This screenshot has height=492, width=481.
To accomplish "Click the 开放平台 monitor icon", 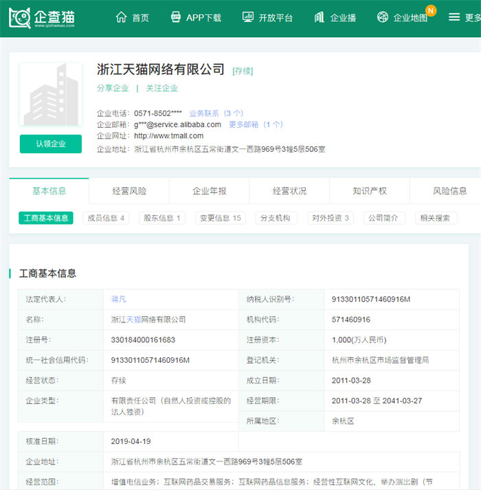I will click(248, 17).
